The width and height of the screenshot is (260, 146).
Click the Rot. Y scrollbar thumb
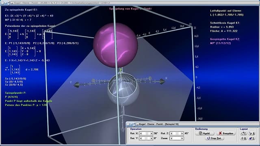point(146,138)
